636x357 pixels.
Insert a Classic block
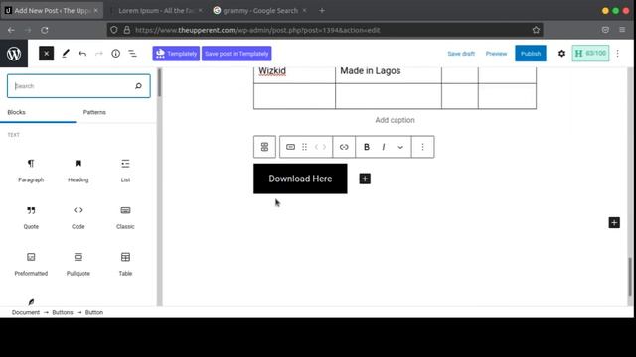click(125, 218)
